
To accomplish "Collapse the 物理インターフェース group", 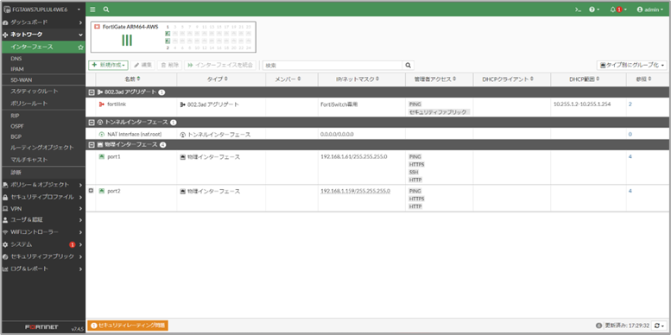I will pyautogui.click(x=92, y=144).
